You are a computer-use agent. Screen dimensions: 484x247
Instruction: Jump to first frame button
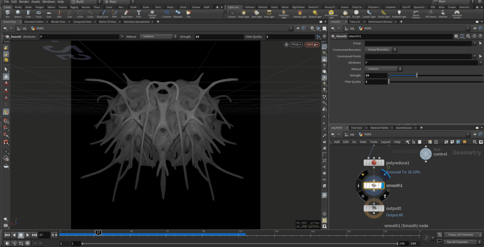[x=7, y=235]
